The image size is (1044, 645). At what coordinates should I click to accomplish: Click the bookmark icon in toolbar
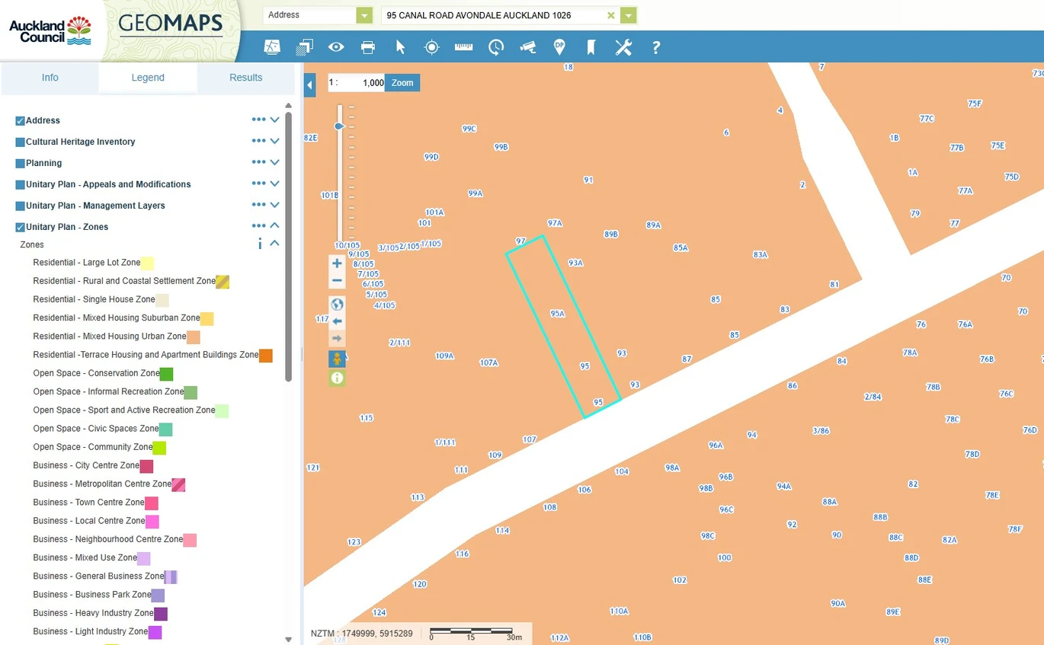click(x=591, y=47)
